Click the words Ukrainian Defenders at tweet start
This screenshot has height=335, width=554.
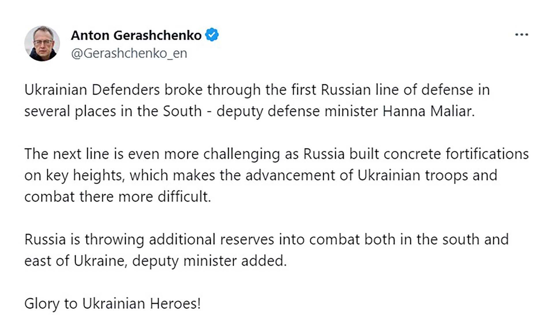(92, 90)
